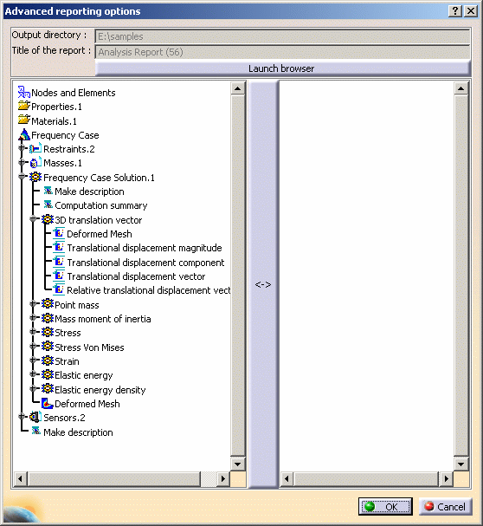483x526 pixels.
Task: Collapse the Frequency Case Solution.1 node
Action: click(x=22, y=177)
